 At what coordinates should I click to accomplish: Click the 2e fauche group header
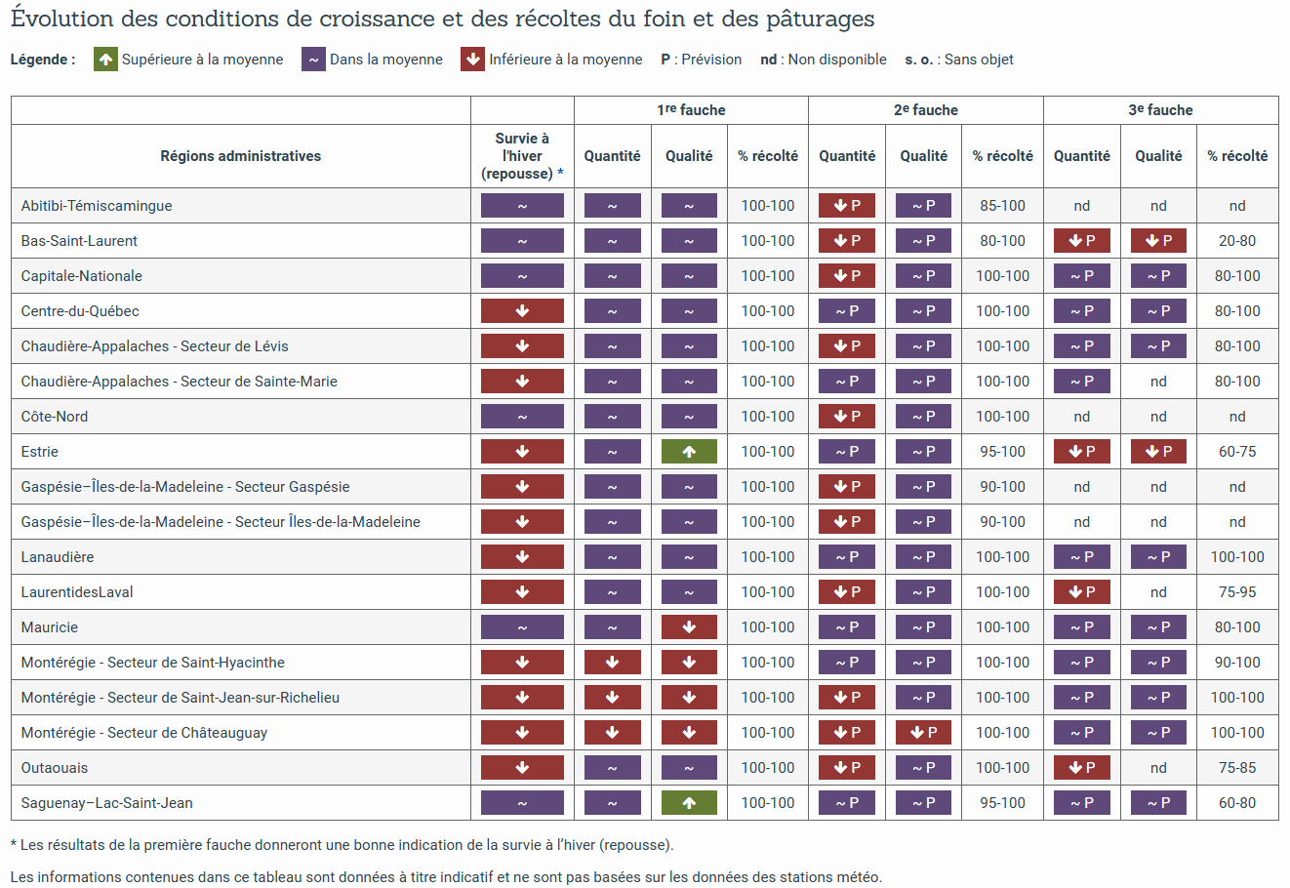(x=925, y=110)
